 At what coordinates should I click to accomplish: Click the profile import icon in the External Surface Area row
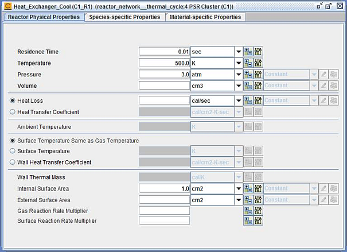tap(333, 200)
